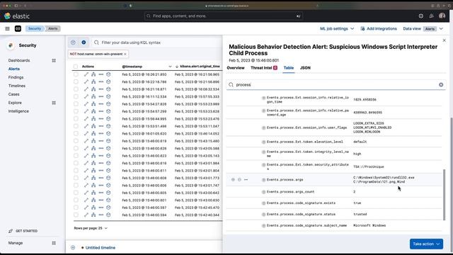
Task: Open Alerts in sidebar
Action: [14, 69]
